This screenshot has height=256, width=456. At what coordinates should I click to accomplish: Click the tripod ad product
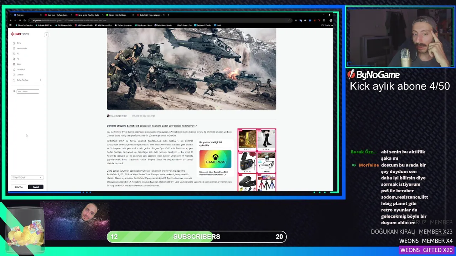tap(266, 182)
